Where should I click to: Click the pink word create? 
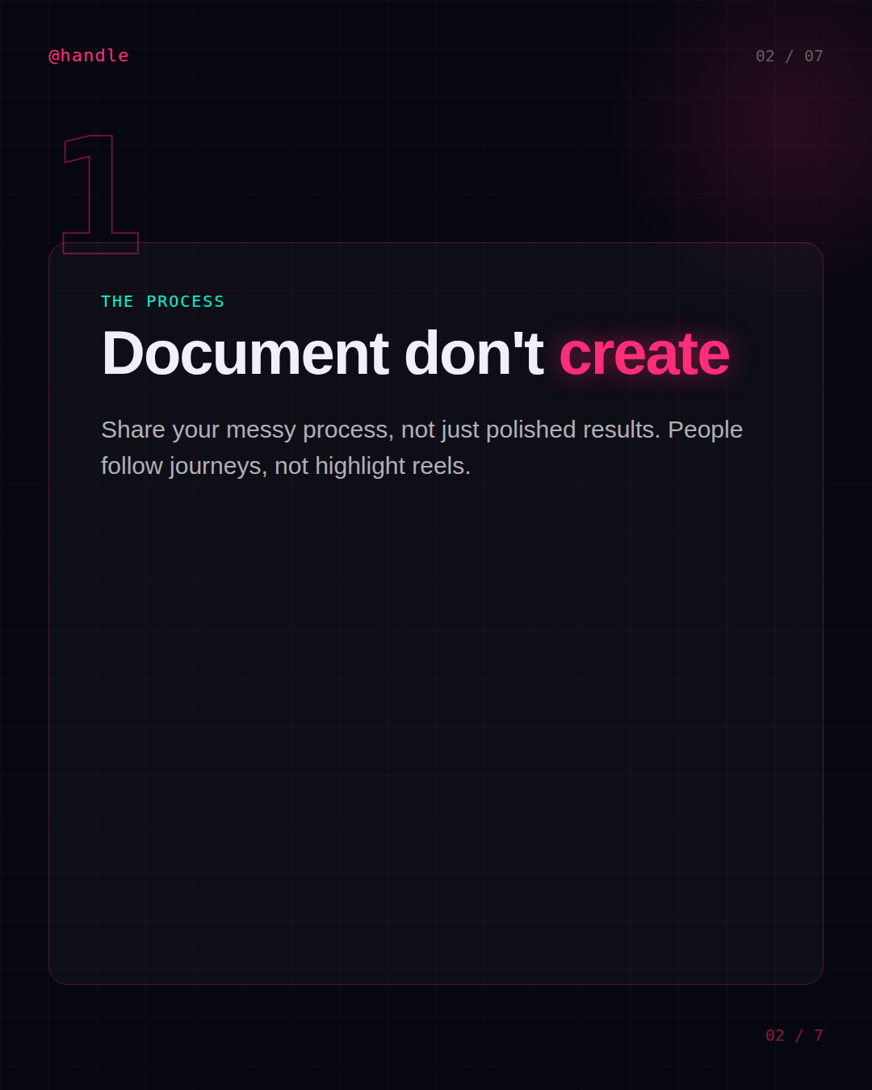pyautogui.click(x=644, y=354)
